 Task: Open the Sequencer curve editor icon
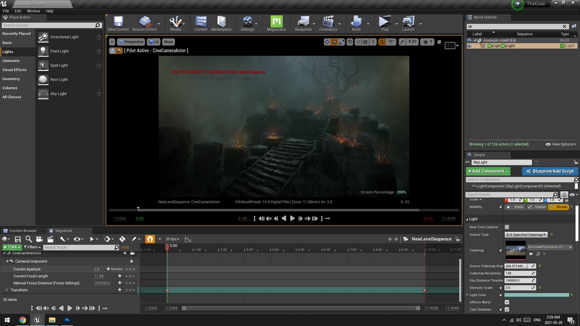click(188, 239)
